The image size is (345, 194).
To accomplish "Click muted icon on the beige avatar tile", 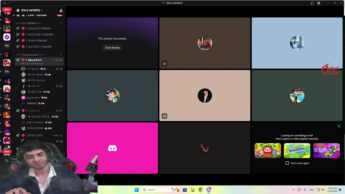I will click(x=164, y=116).
